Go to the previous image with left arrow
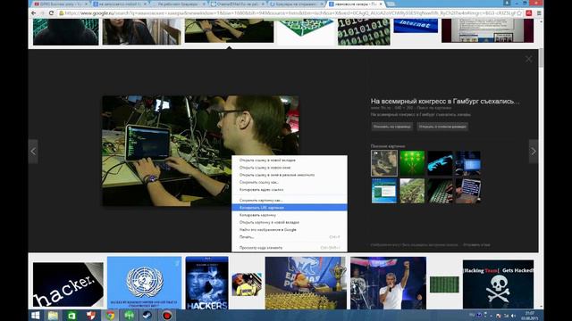 tap(33, 151)
